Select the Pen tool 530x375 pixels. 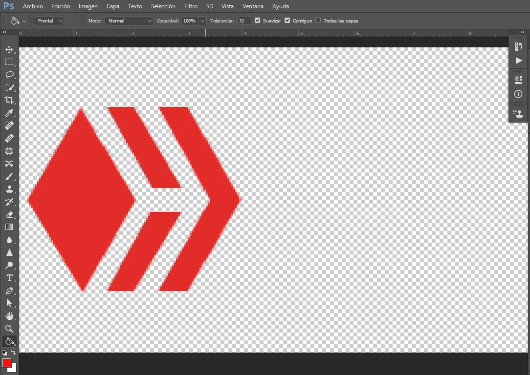click(9, 291)
